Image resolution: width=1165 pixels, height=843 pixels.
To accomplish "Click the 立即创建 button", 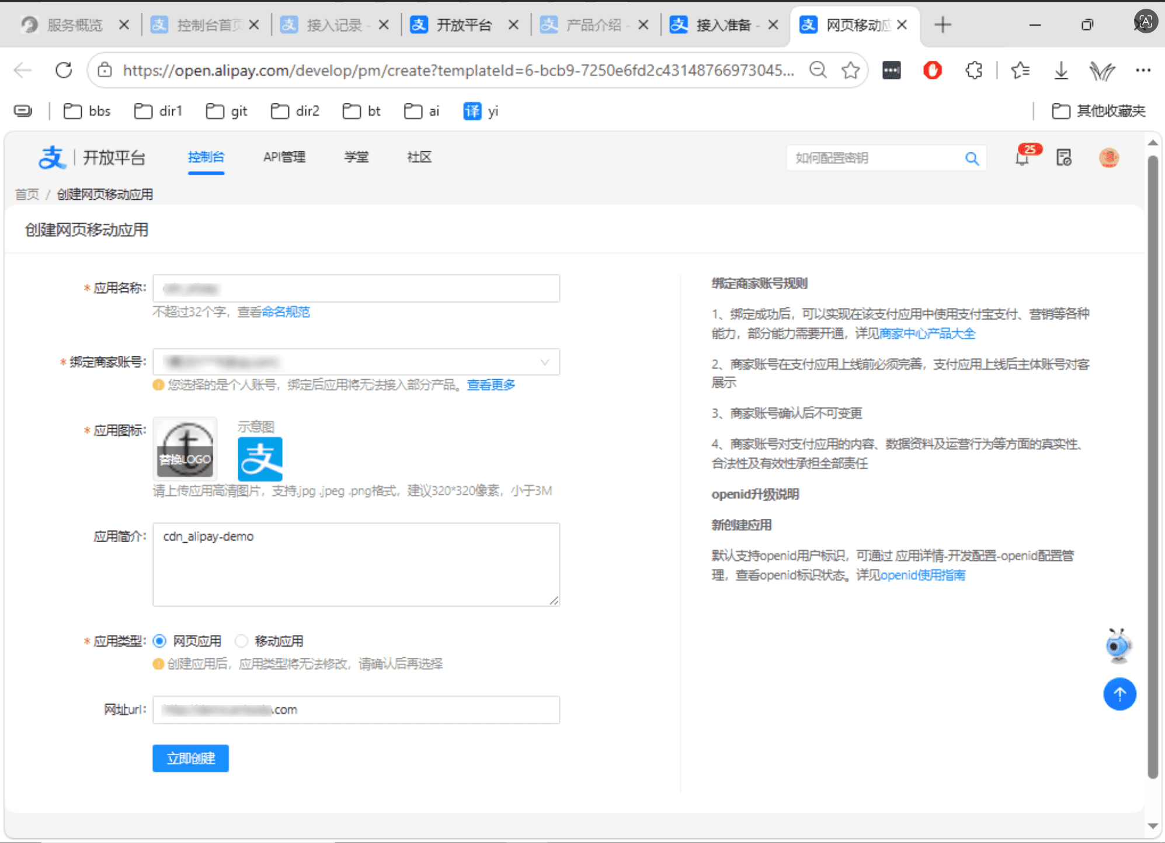I will pos(190,758).
